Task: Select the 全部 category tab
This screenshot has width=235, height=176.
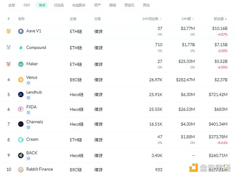Action: [x=12, y=5]
